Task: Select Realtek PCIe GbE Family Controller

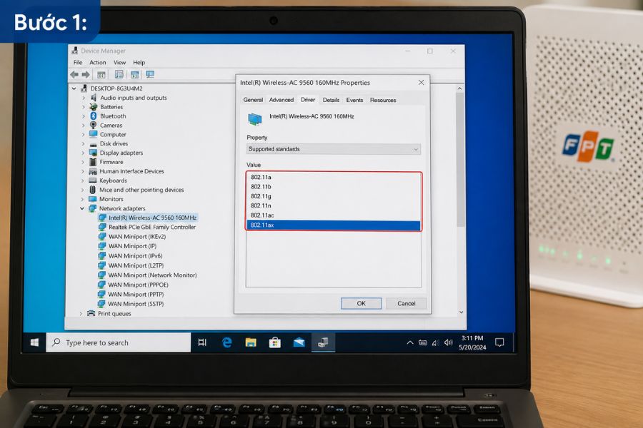Action: (x=152, y=227)
